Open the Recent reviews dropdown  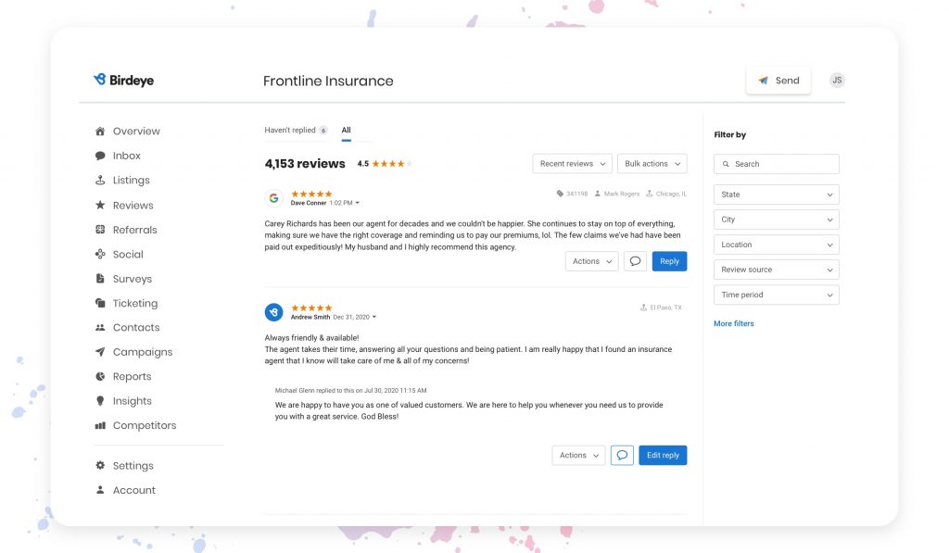tap(572, 163)
